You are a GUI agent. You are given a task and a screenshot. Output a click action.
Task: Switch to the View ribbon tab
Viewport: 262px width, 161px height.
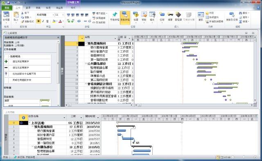coord(48,8)
